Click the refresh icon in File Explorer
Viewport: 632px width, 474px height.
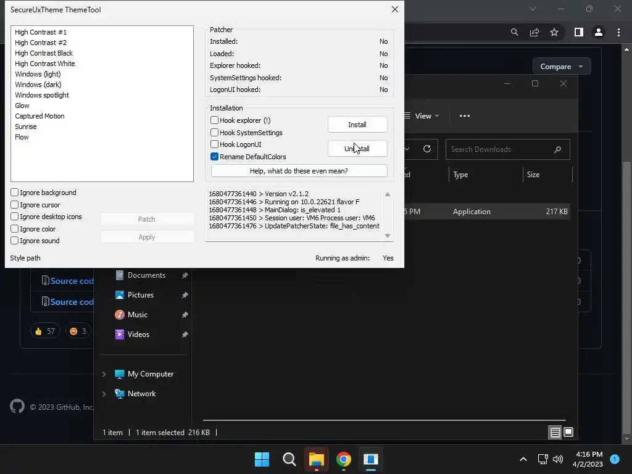[427, 149]
